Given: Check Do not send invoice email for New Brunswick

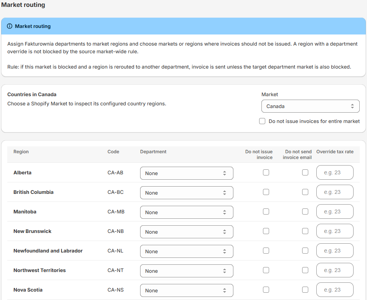Looking at the screenshot, I should coord(305,231).
